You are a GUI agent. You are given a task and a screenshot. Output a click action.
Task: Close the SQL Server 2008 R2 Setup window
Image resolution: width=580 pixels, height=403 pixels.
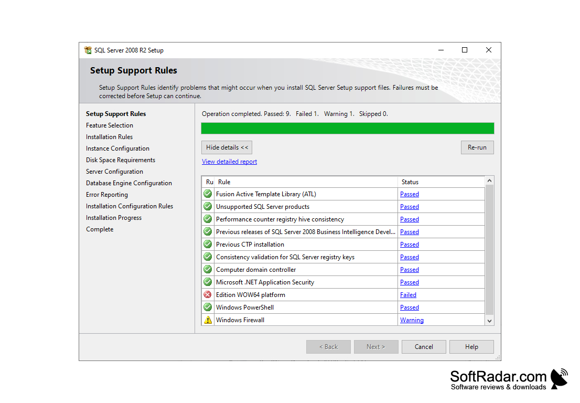coord(489,50)
